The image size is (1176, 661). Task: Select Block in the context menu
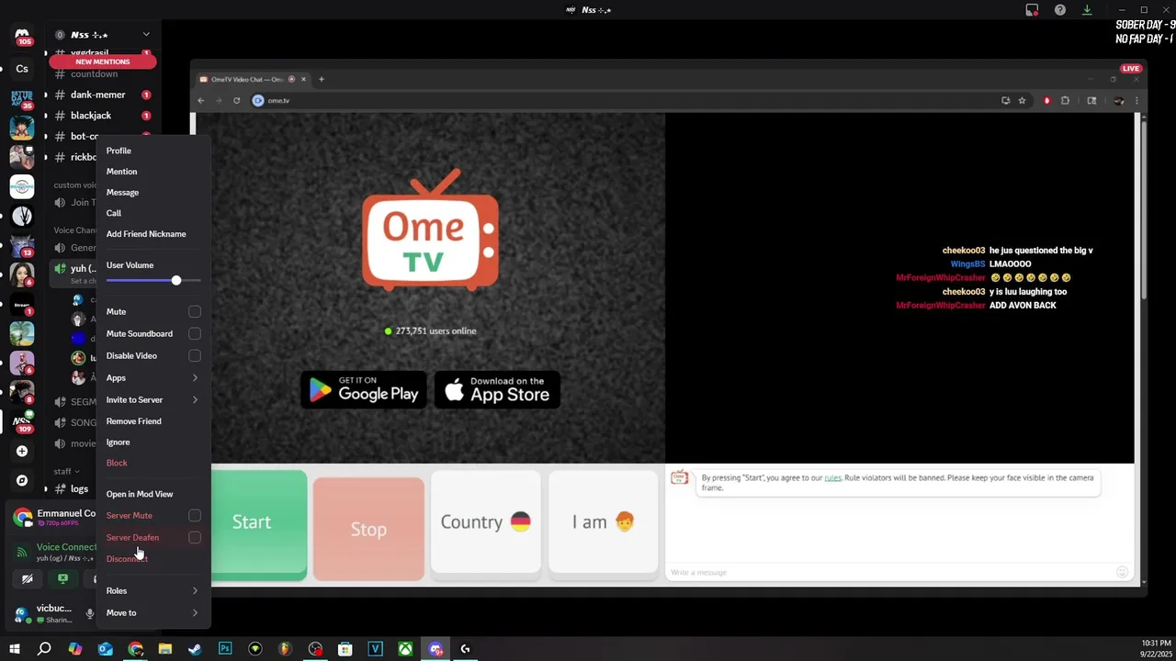(153, 464)
